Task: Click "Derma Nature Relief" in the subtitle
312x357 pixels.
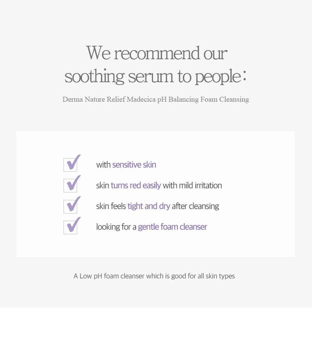Action: click(x=94, y=99)
